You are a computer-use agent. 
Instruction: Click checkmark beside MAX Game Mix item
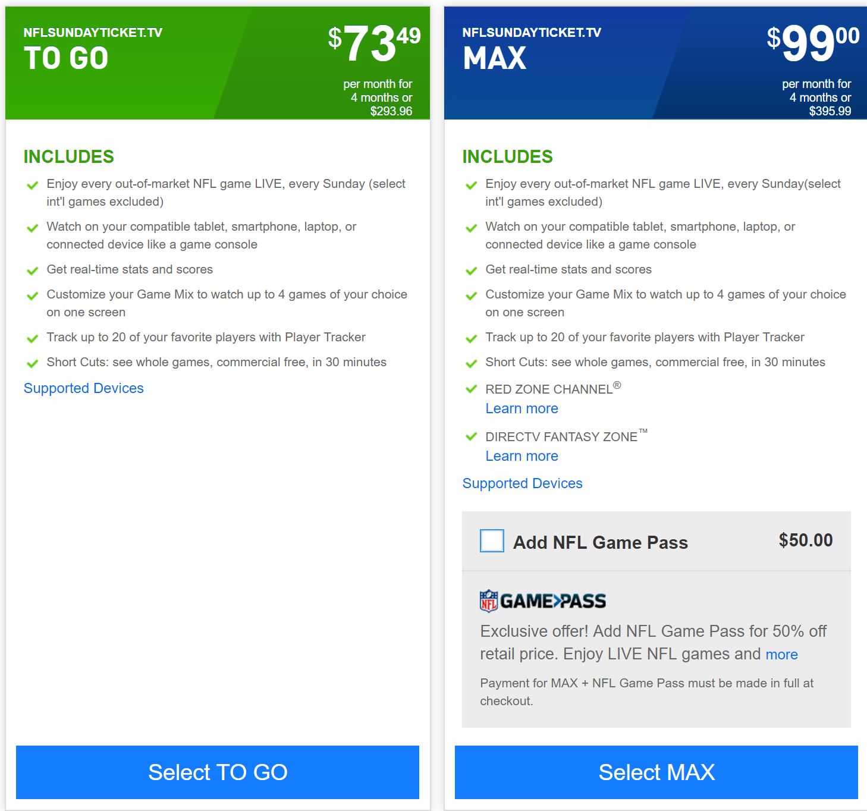pos(472,296)
